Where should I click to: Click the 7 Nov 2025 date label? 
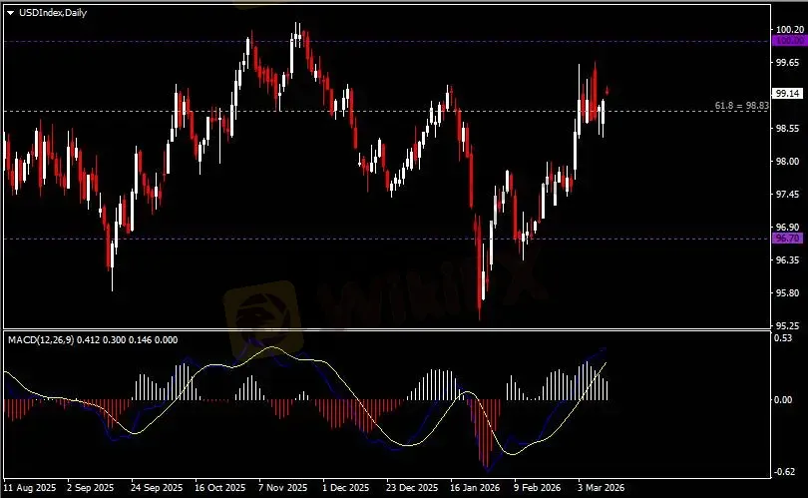[x=282, y=489]
